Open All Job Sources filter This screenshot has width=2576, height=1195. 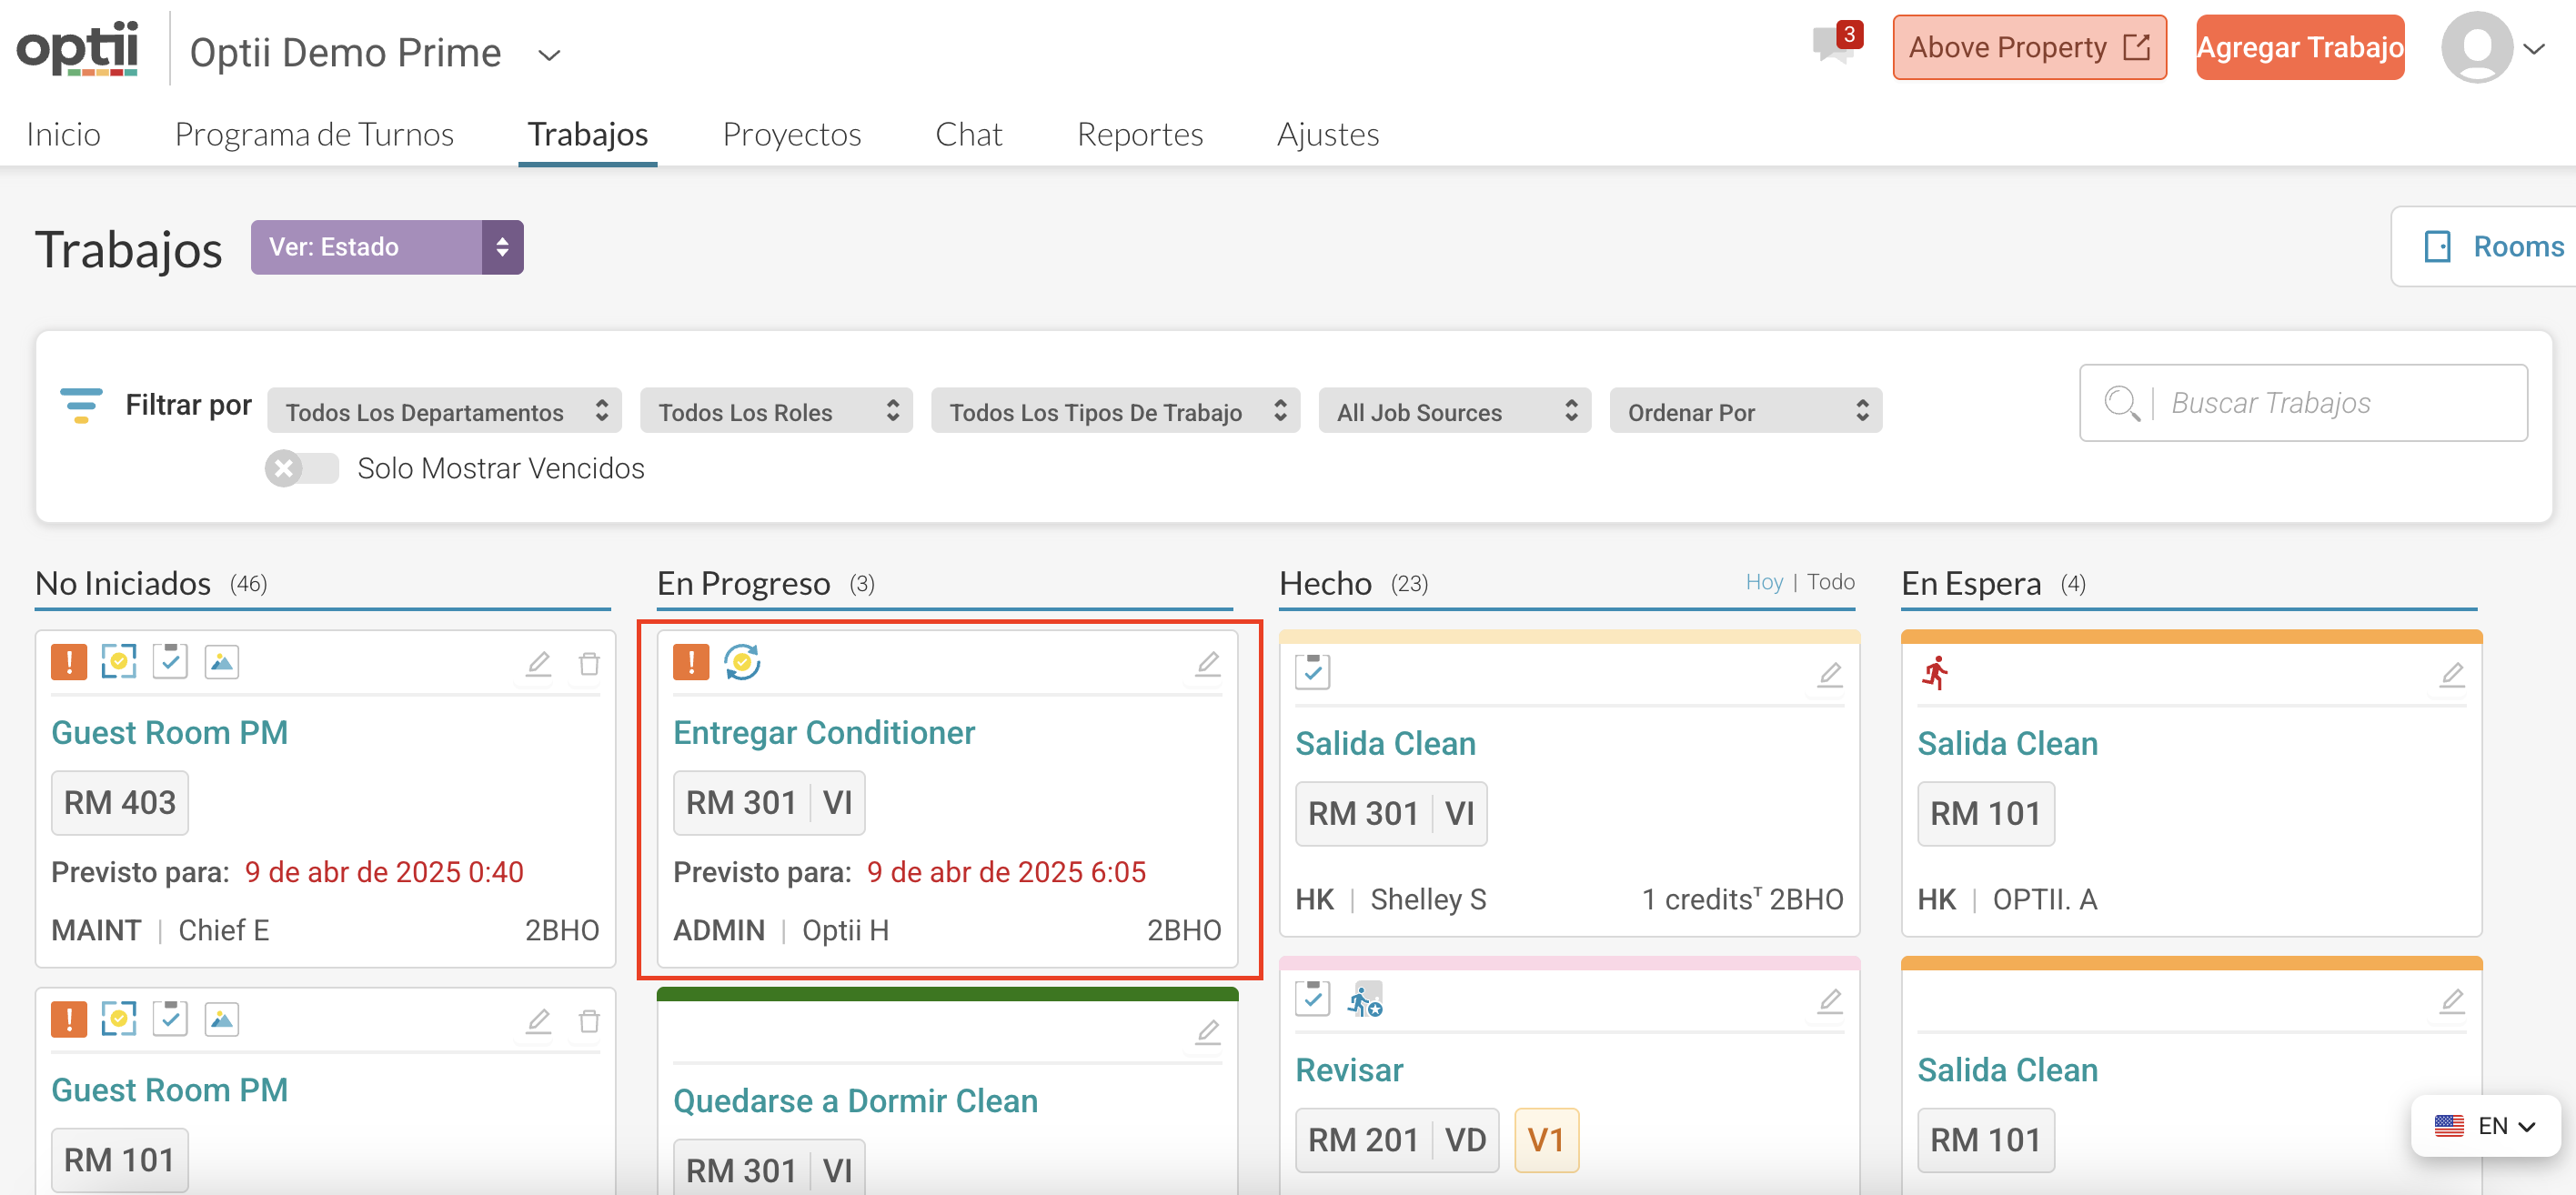[x=1454, y=411]
